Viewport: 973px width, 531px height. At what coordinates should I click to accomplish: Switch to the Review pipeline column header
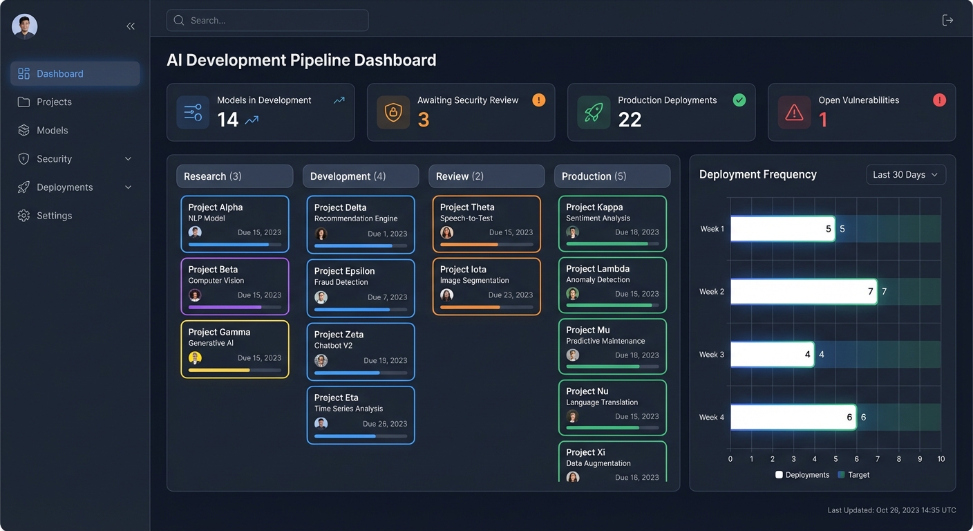(486, 176)
